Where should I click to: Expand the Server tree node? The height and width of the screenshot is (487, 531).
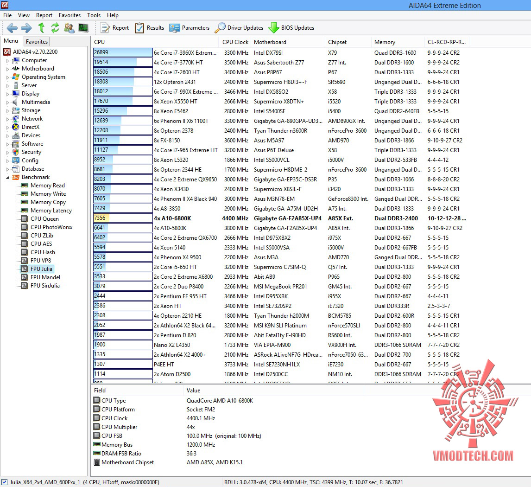click(7, 86)
